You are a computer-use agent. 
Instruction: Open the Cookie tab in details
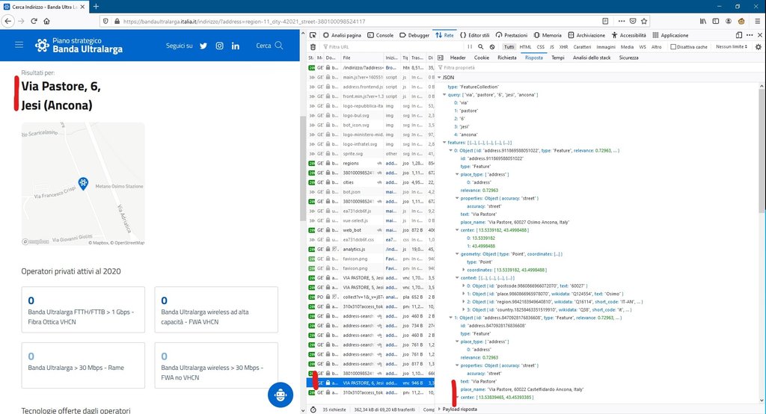[x=481, y=57]
